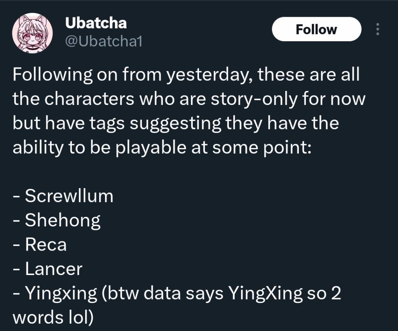398x331 pixels.
Task: Click the 'words lol)' final line
Action: click(53, 317)
